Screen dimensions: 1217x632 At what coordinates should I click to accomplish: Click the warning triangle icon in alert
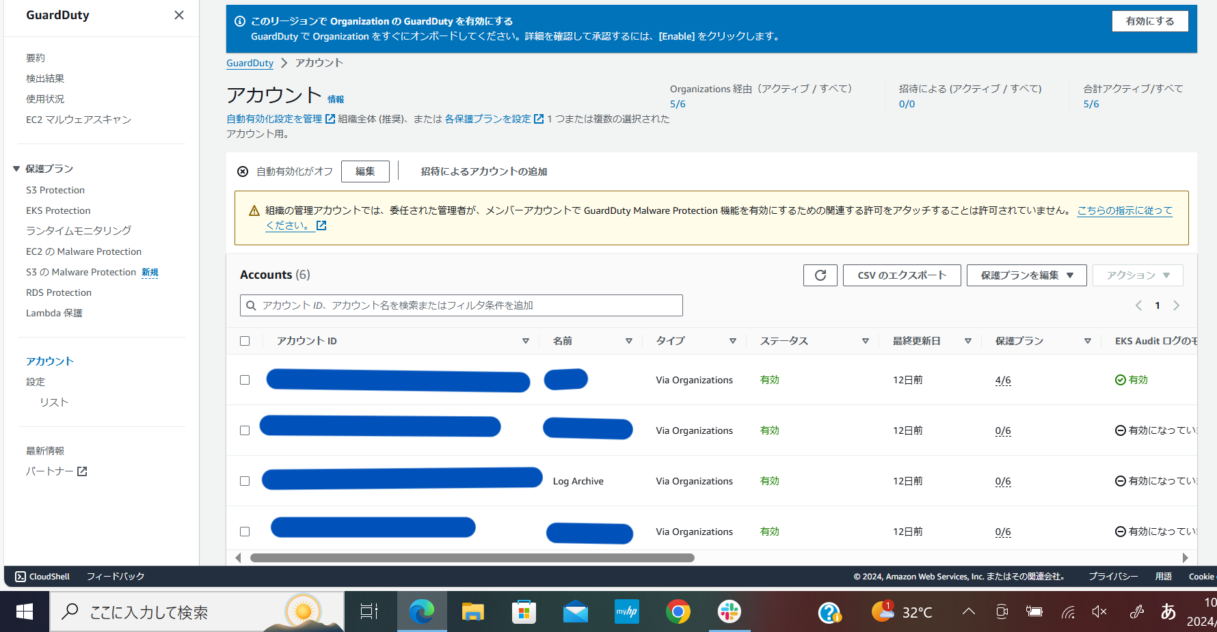pos(254,210)
